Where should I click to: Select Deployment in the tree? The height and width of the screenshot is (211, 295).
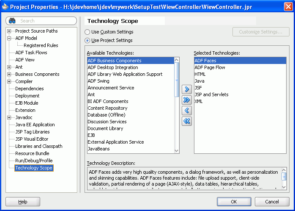27,96
